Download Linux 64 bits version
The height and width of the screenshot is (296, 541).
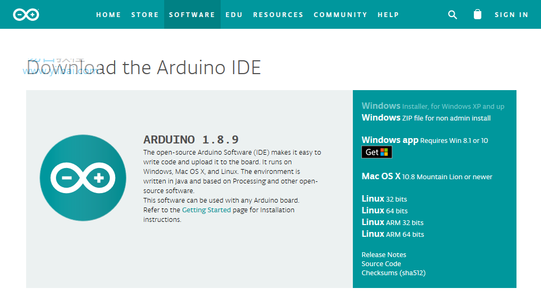click(x=385, y=211)
